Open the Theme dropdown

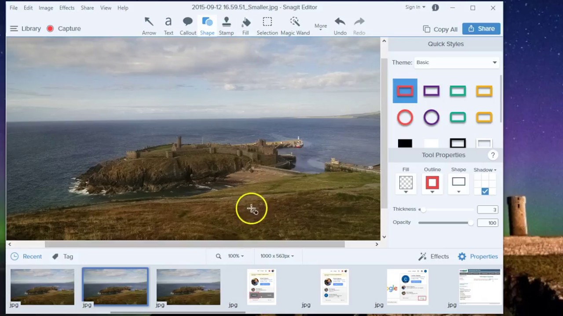[x=456, y=62]
